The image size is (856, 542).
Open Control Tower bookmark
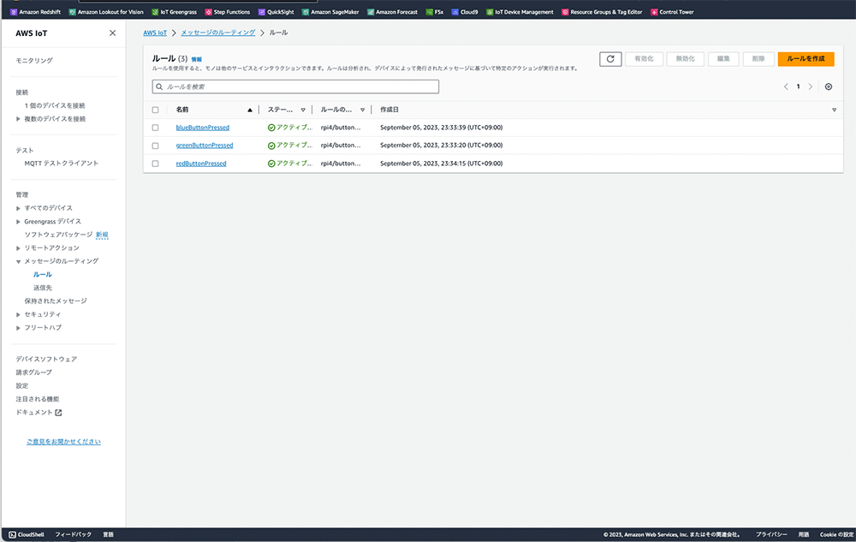[x=672, y=12]
